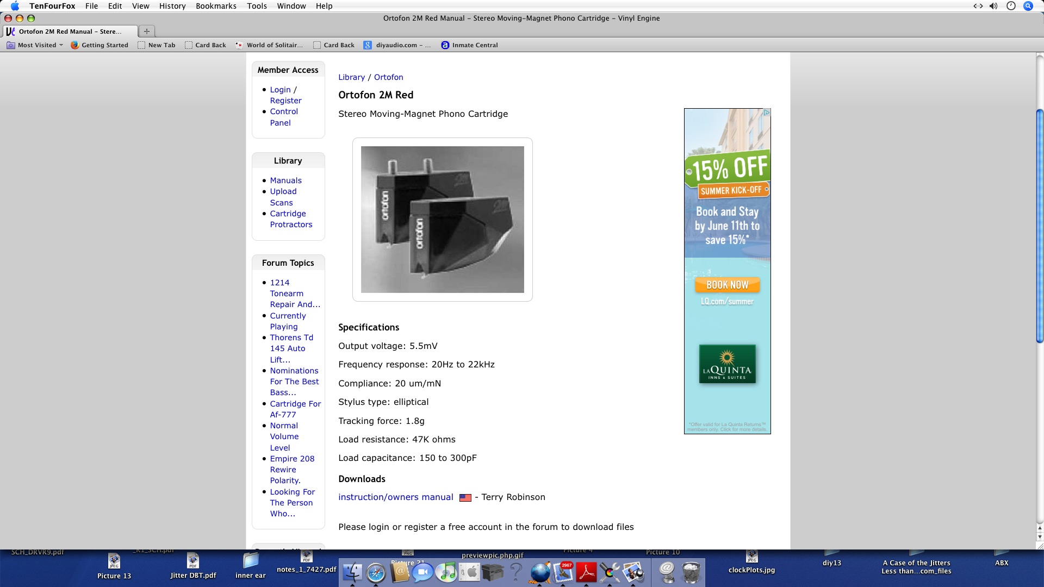Click the vertical scrollbar thumb
1044x587 pixels.
[x=1039, y=226]
